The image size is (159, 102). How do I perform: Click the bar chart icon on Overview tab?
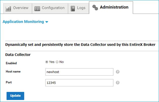click(x=8, y=9)
